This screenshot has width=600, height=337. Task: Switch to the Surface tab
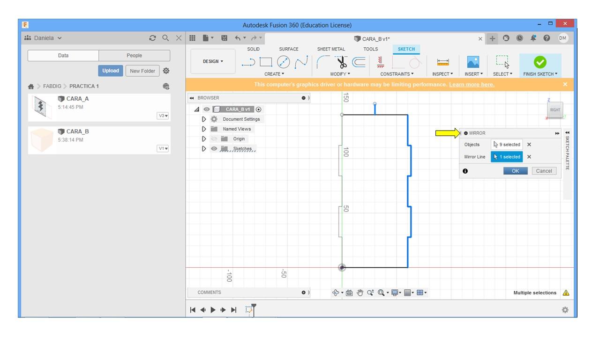pyautogui.click(x=289, y=49)
